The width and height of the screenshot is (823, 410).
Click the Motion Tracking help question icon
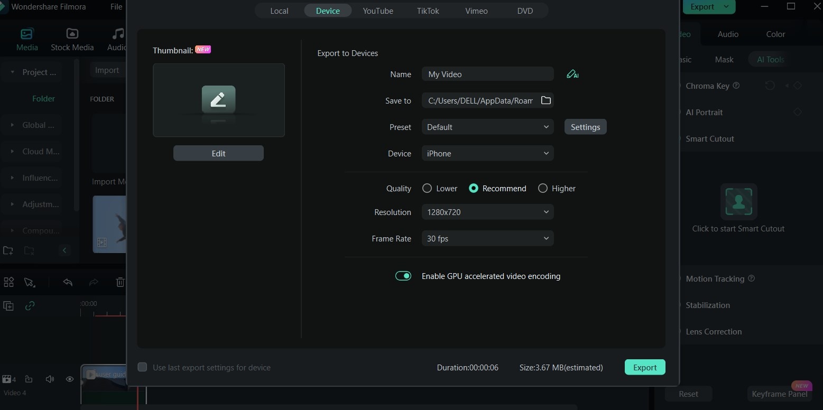(x=752, y=278)
